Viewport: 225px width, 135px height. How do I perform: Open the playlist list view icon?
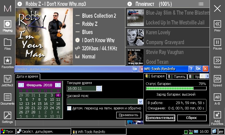[201, 4]
